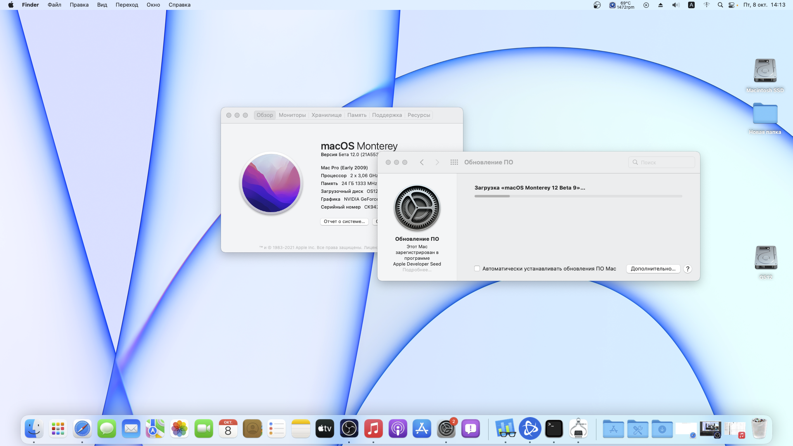Click the eject icon in menu bar
The height and width of the screenshot is (446, 793).
660,5
